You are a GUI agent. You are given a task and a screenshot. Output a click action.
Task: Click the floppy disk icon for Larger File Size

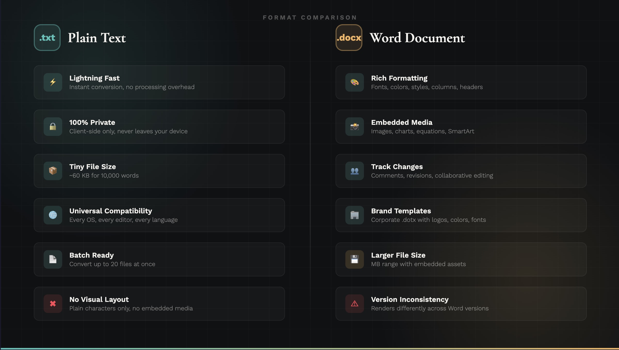[x=355, y=259]
